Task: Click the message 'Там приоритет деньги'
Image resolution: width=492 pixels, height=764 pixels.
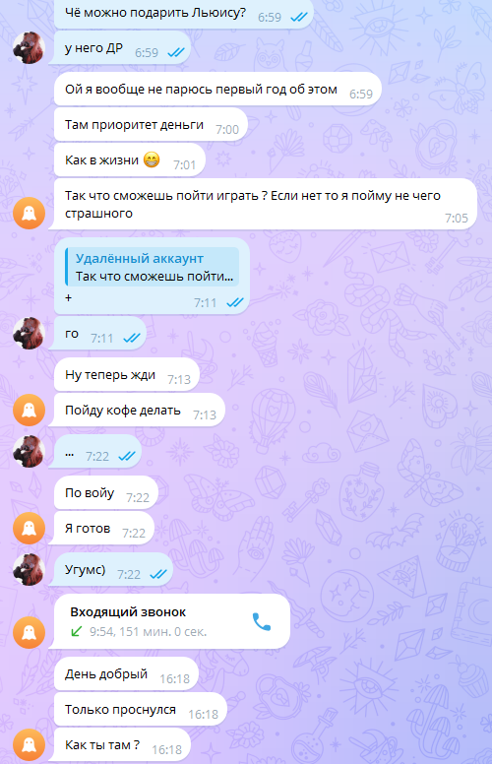Action: point(151,125)
